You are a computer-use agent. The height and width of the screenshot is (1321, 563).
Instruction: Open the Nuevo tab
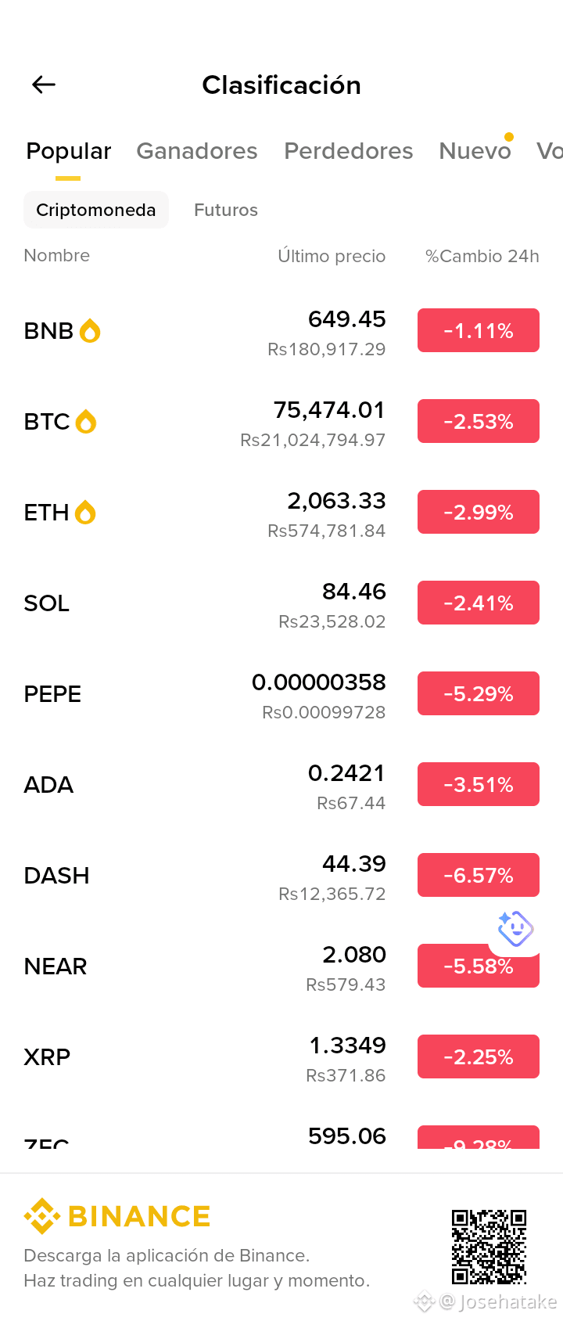click(x=475, y=151)
